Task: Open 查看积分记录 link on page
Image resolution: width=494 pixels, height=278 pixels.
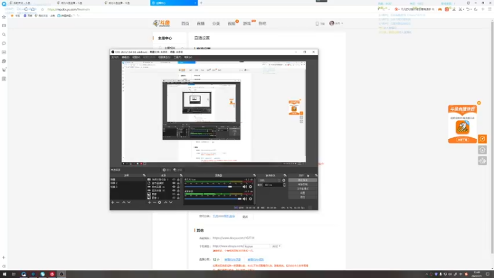Action: click(x=233, y=259)
